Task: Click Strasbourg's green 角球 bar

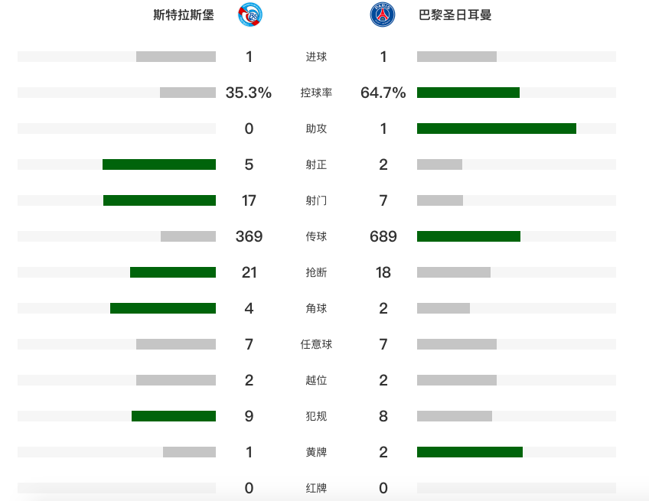Action: [163, 308]
